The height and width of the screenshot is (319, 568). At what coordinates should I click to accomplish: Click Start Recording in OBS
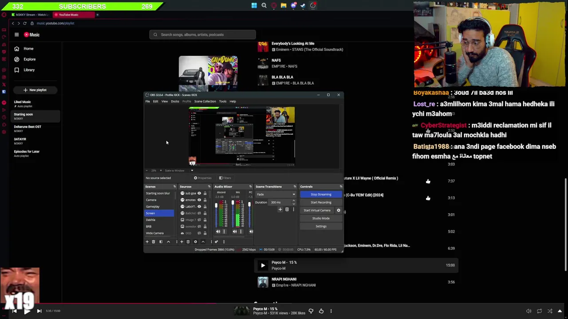pyautogui.click(x=321, y=202)
